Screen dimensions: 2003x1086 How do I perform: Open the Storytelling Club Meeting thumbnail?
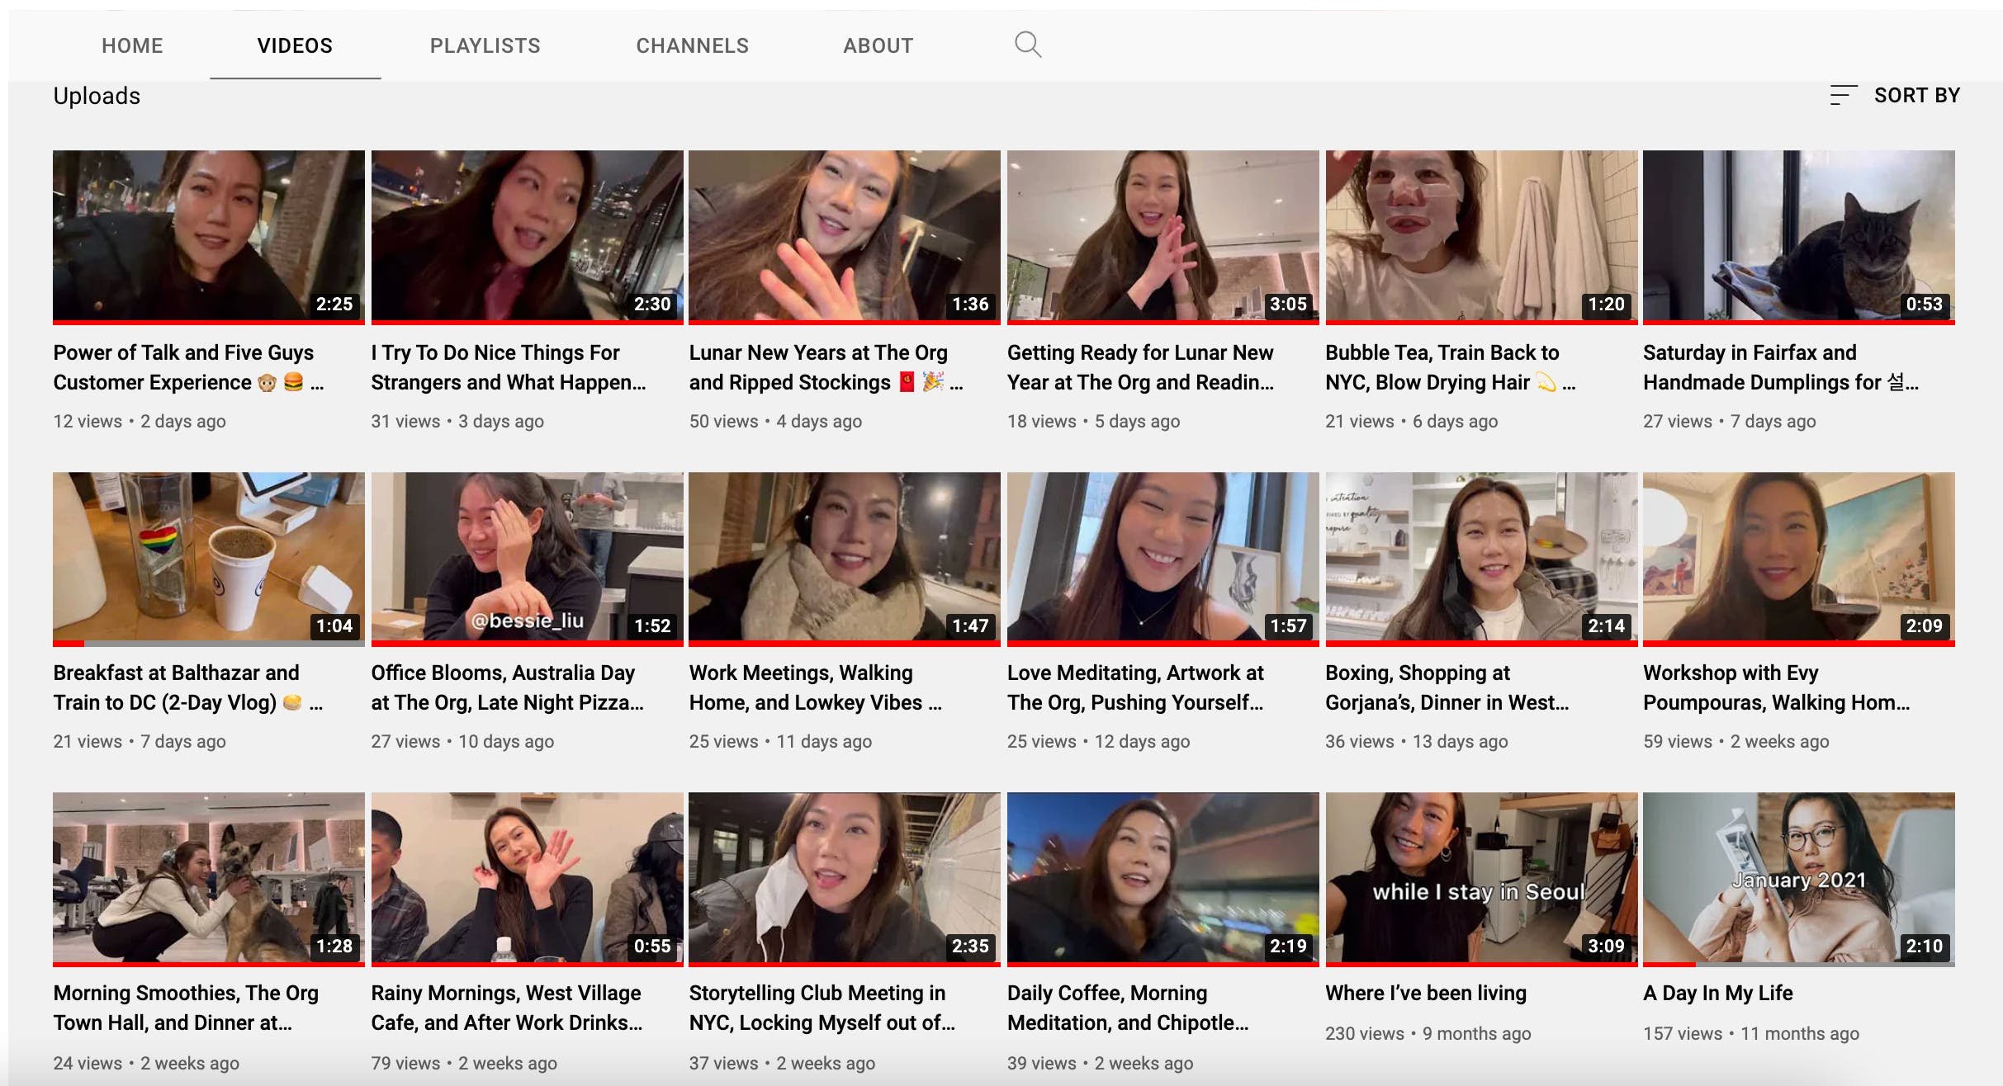click(x=845, y=879)
